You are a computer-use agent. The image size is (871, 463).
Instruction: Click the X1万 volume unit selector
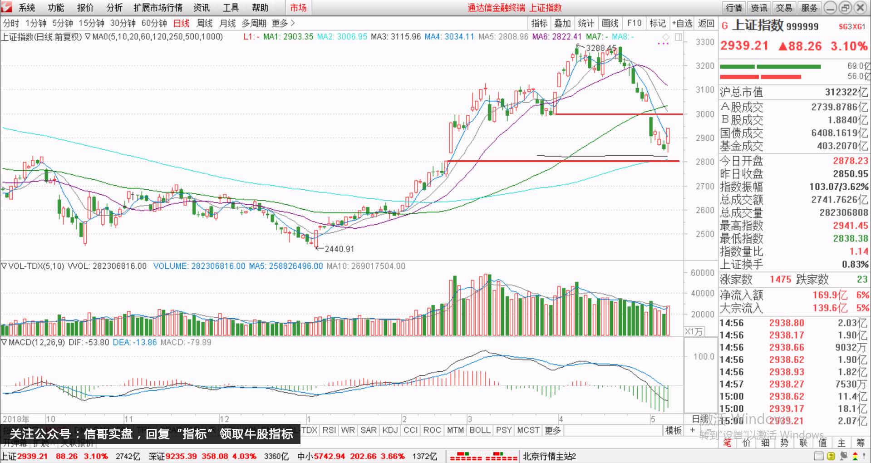click(694, 331)
